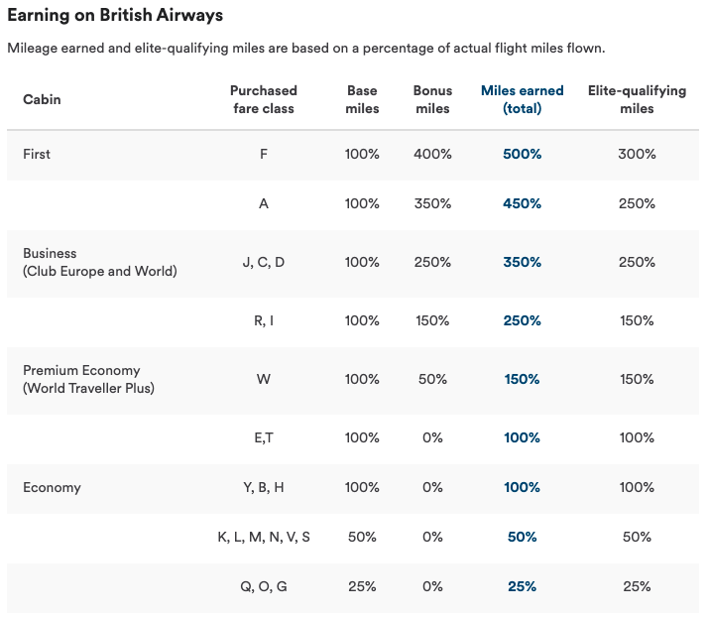Click the 'Cabin' column header
Viewport: 708px width, 617px height.
point(42,99)
